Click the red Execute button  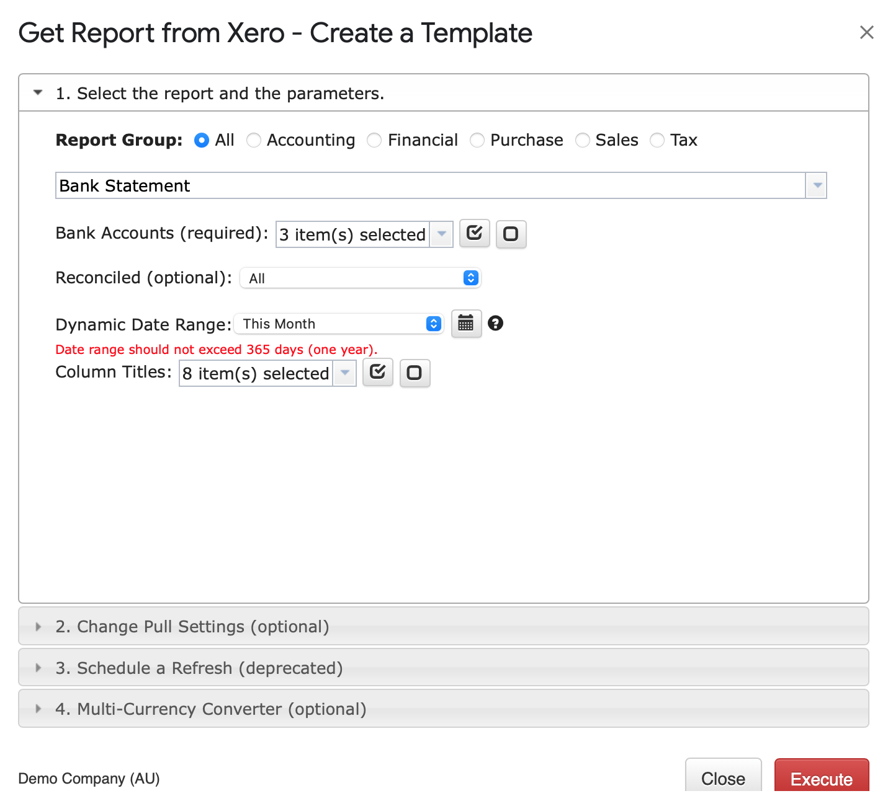coord(822,778)
